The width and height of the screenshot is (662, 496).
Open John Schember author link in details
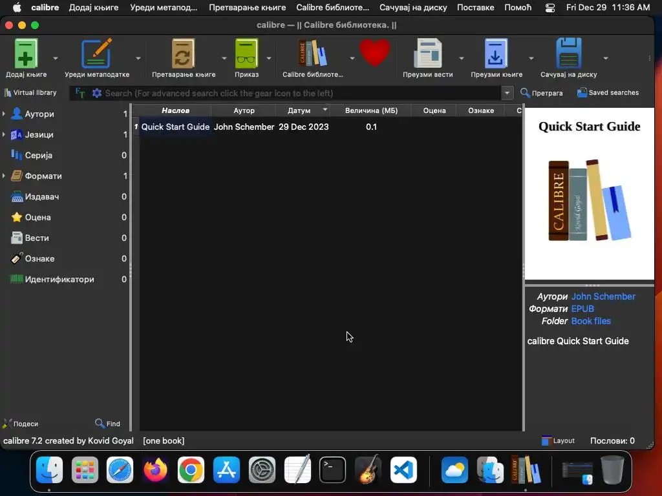tap(603, 296)
